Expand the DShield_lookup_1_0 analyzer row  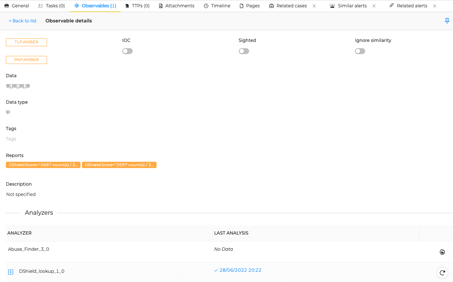point(11,272)
